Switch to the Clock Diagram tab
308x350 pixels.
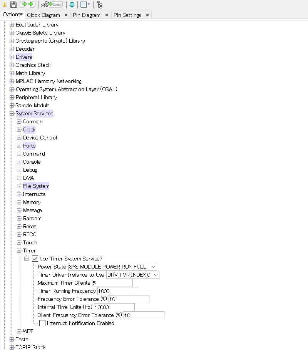(44, 15)
